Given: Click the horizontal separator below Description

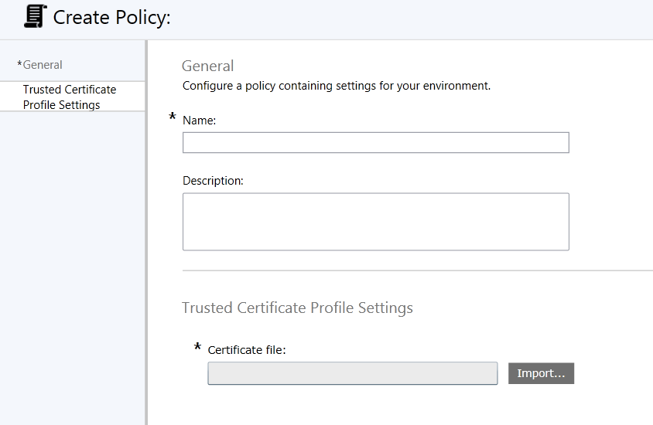Looking at the screenshot, I should click(417, 270).
